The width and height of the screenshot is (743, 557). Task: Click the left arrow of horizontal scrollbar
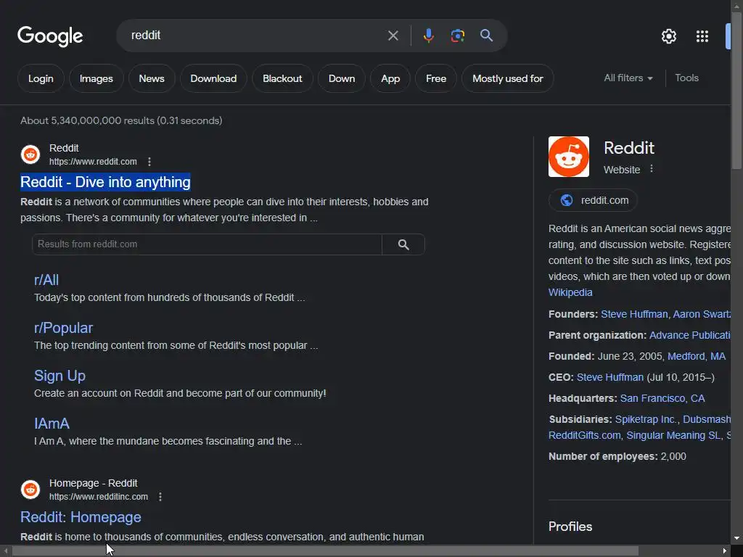[x=6, y=551]
